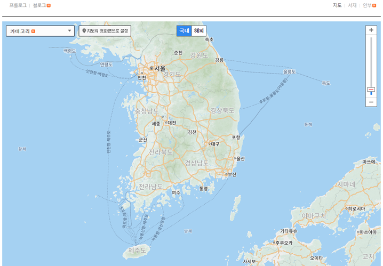Select the 부산 city marker
The width and height of the screenshot is (383, 266).
(227, 174)
